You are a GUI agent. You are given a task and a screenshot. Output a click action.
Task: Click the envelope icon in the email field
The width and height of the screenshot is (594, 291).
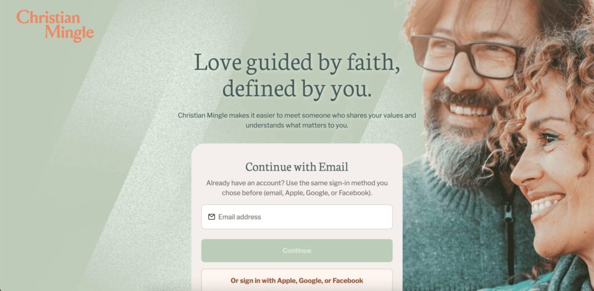click(211, 217)
